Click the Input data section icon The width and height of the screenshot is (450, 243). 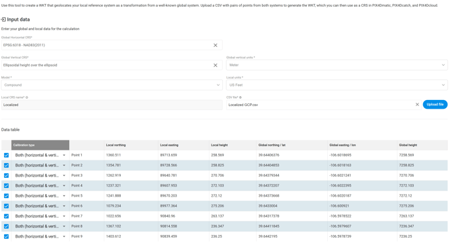coord(3,19)
